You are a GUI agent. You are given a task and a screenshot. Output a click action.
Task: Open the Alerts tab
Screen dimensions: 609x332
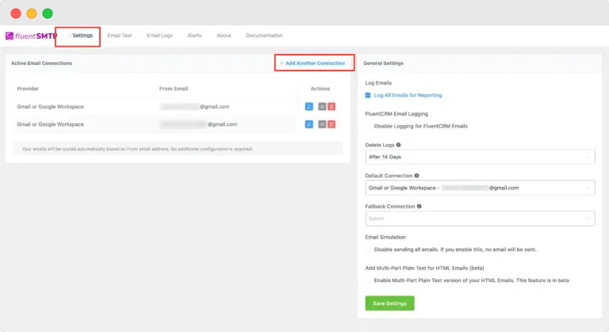coord(194,36)
